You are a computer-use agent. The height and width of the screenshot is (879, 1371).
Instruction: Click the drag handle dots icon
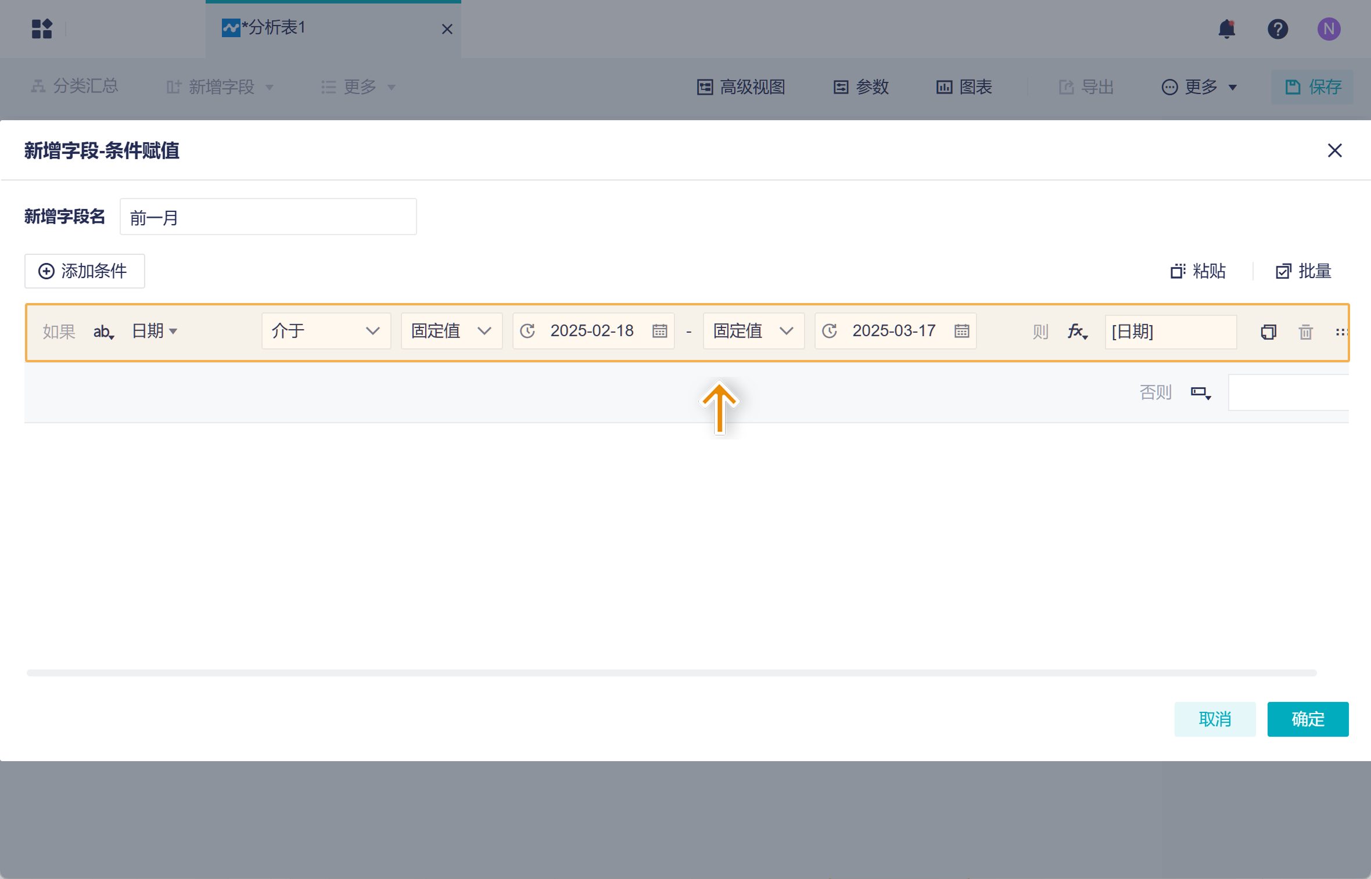coord(1340,332)
